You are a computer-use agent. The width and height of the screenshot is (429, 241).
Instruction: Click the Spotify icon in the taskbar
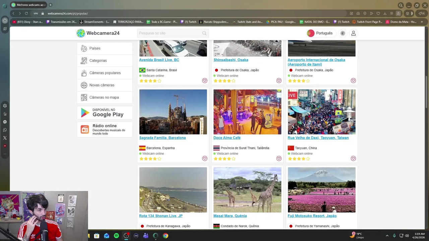pos(116,236)
